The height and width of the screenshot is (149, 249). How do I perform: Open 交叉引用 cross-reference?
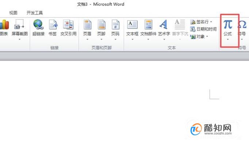68,27
